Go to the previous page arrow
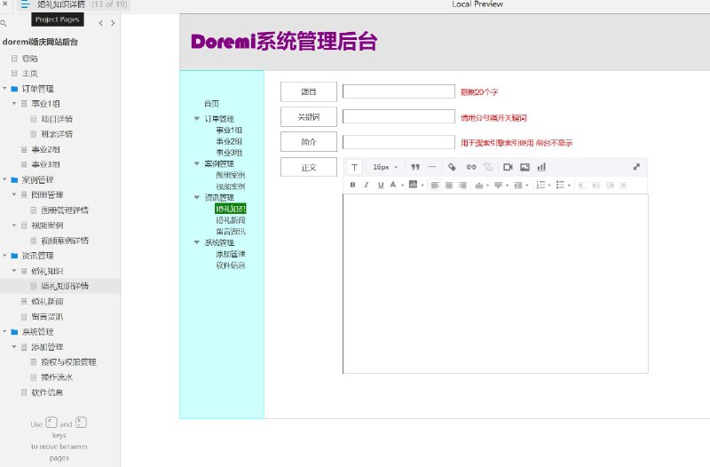 (100, 23)
